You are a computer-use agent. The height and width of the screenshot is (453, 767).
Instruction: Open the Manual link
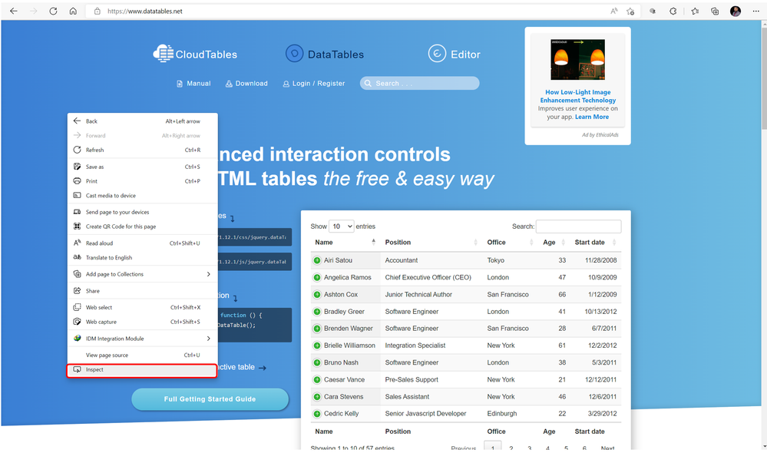point(193,83)
